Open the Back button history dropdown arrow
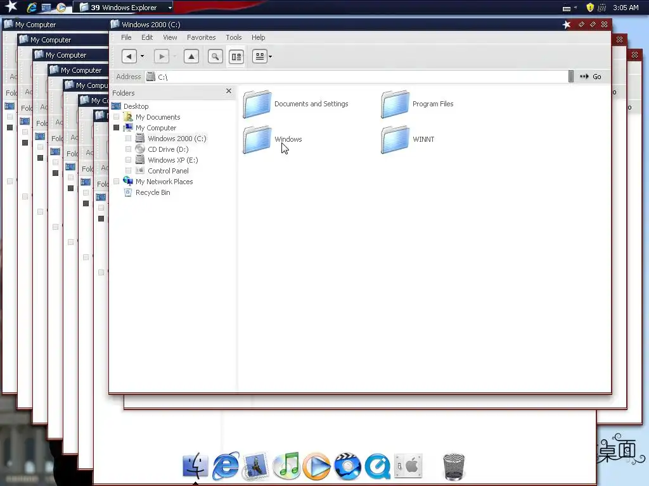The height and width of the screenshot is (486, 649). coord(142,56)
